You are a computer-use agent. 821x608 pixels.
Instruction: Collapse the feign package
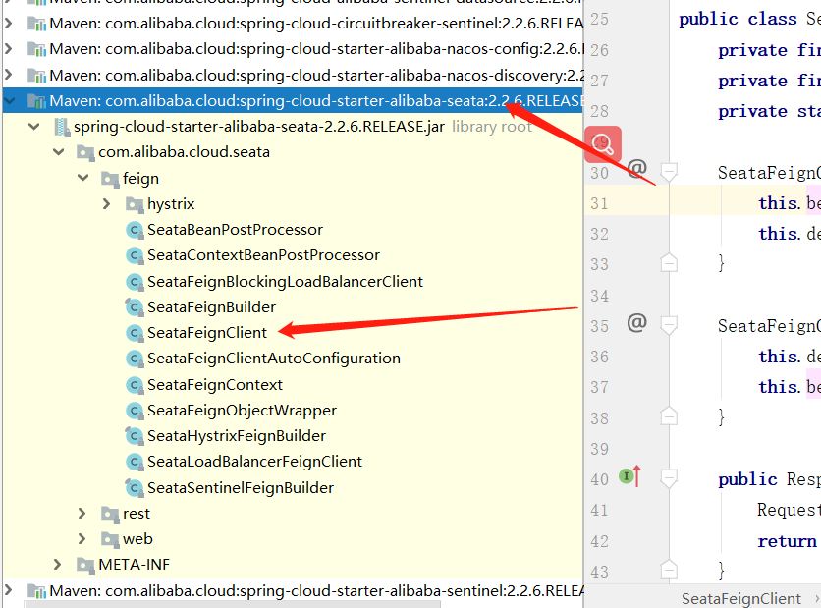[83, 178]
